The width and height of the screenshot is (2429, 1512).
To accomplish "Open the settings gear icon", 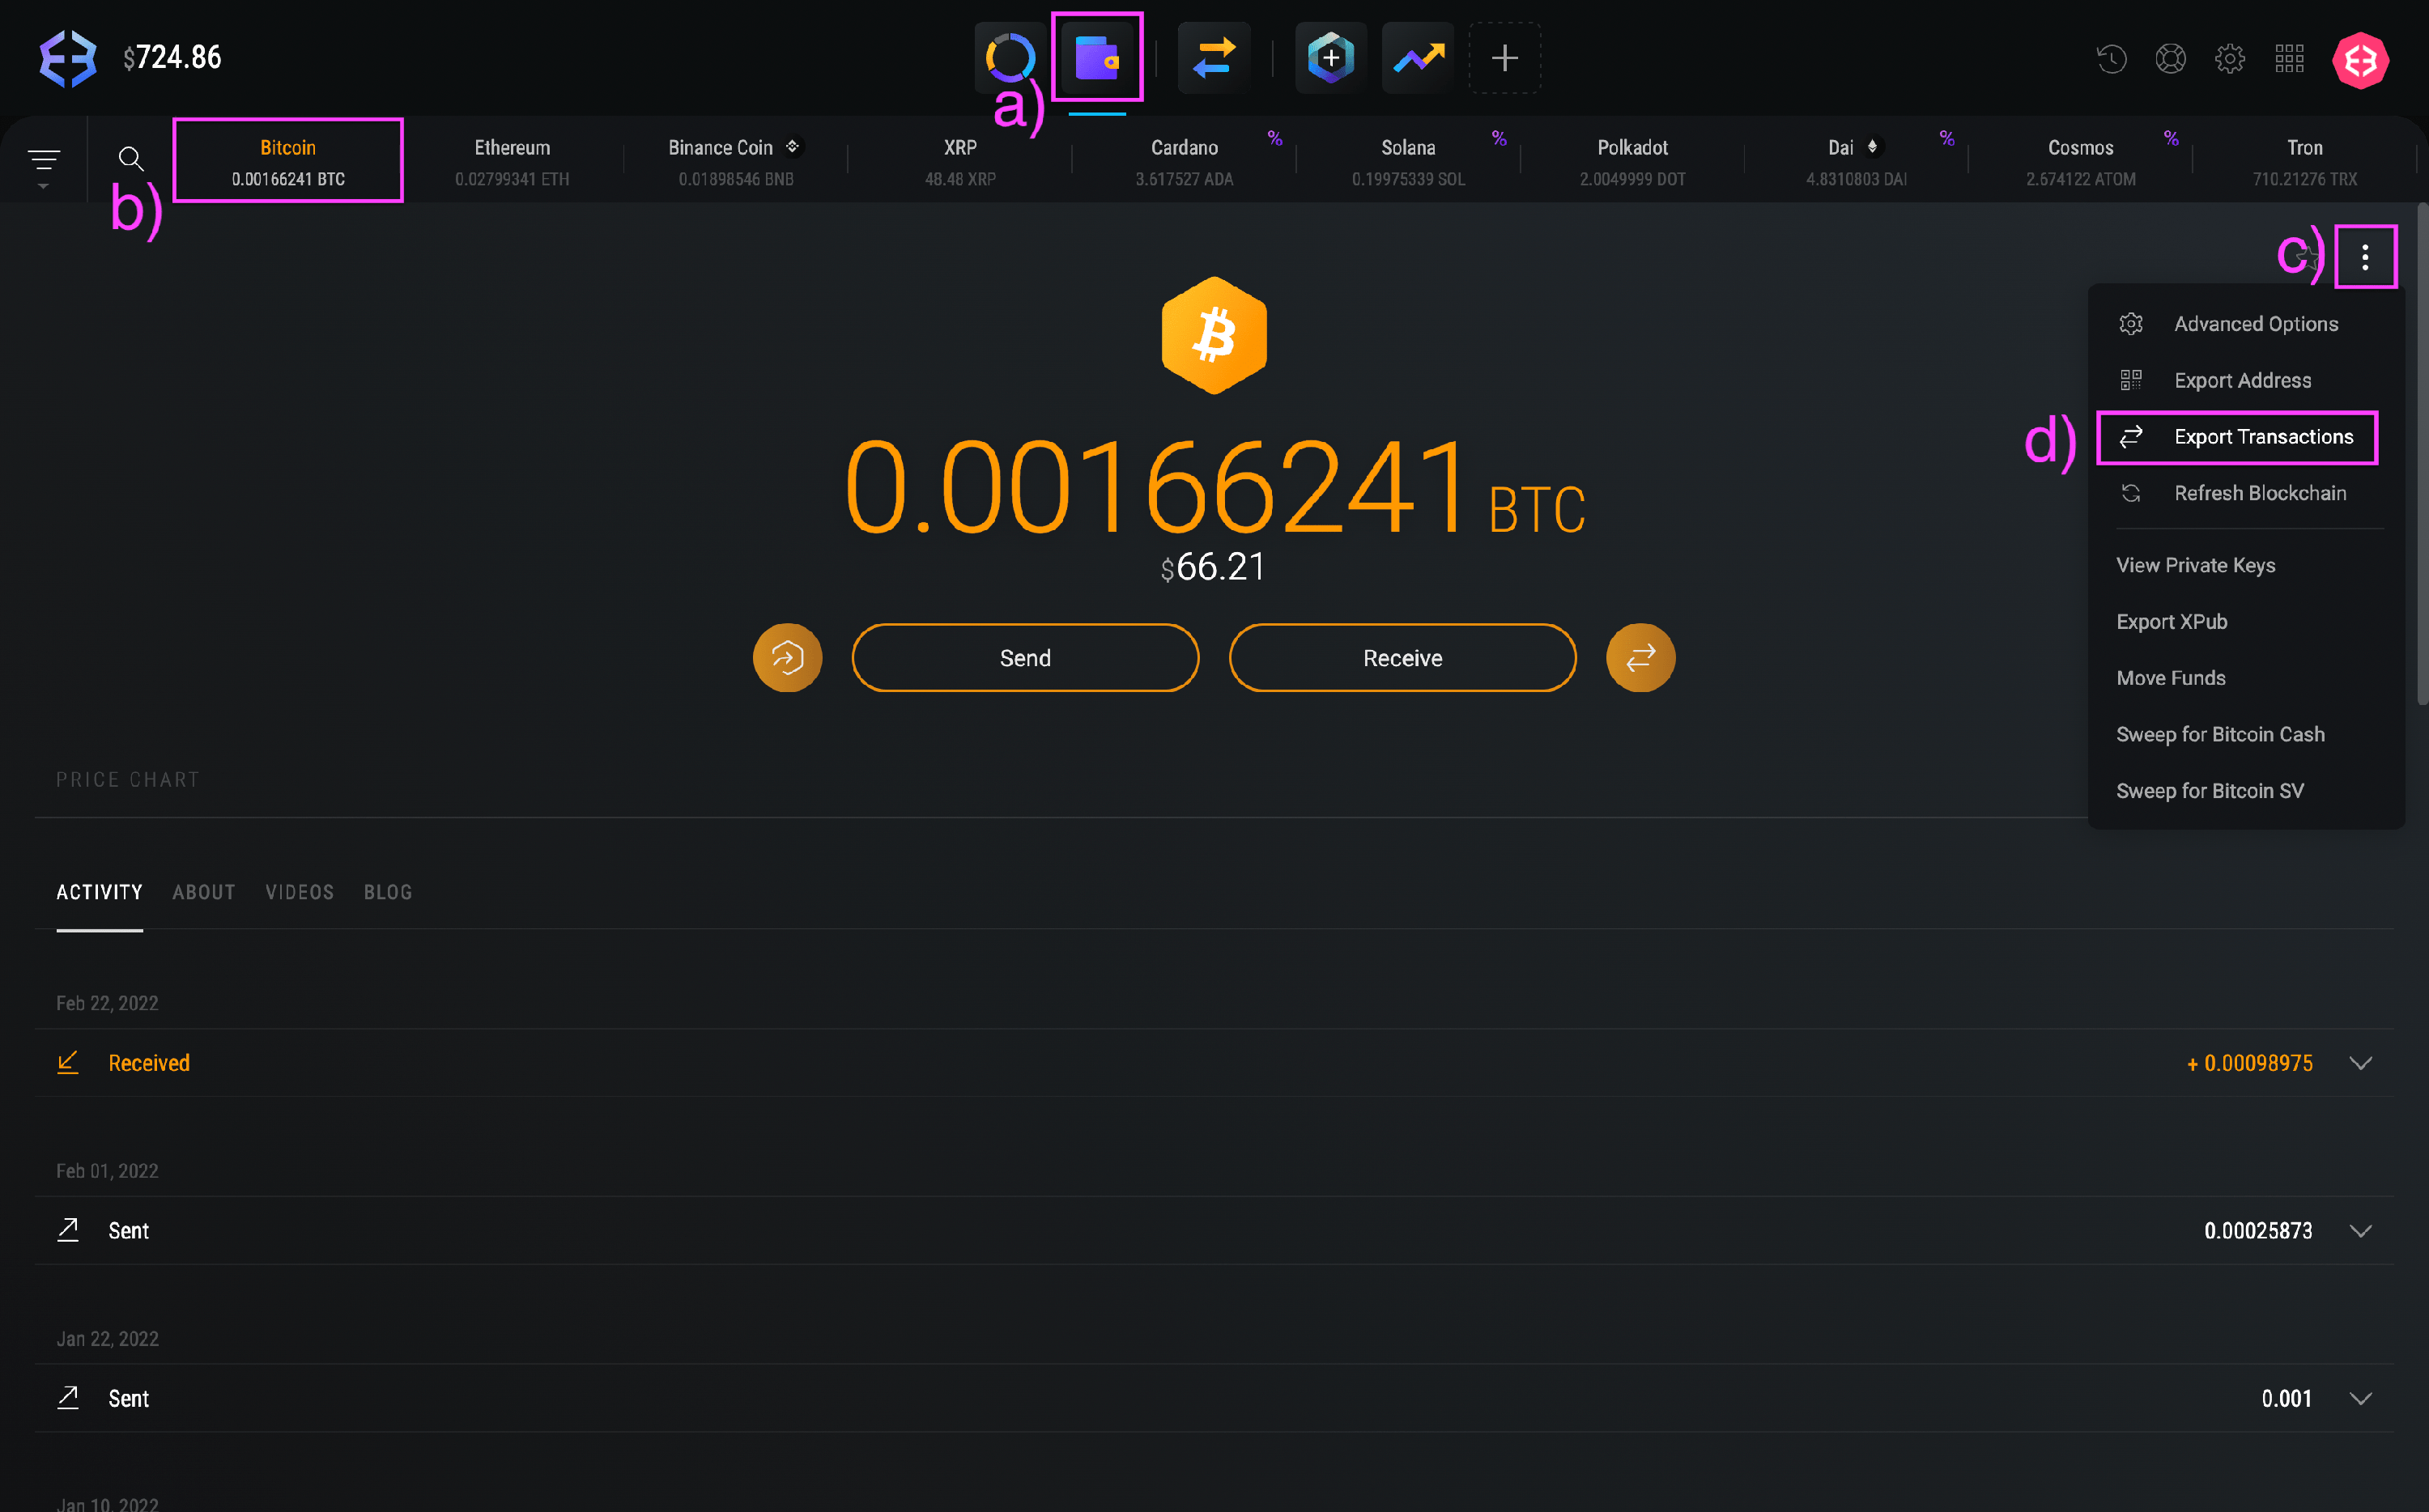I will pyautogui.click(x=2229, y=59).
